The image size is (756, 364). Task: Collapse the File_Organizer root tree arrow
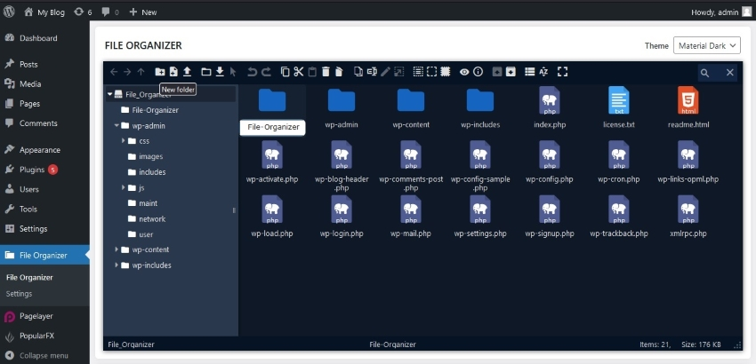click(110, 94)
